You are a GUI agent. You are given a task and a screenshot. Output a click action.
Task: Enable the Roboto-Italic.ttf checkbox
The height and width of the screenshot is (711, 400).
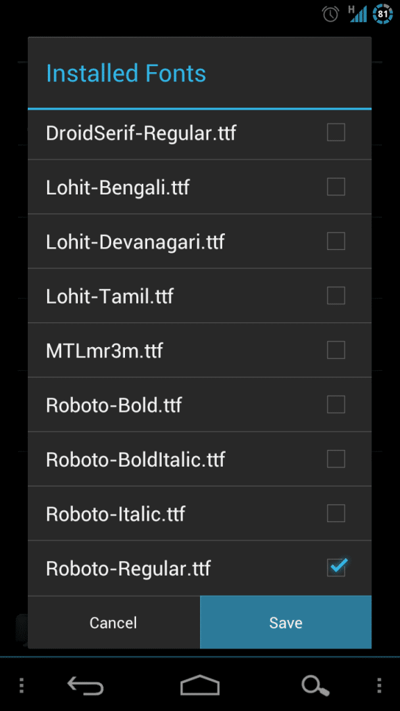click(x=336, y=514)
